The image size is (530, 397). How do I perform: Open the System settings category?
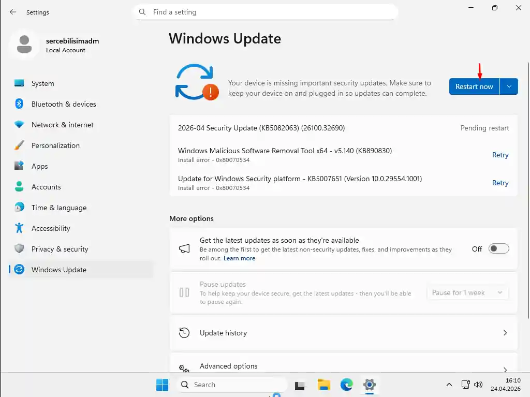(x=81, y=83)
